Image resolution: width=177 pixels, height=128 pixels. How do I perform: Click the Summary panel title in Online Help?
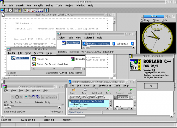coord(123,97)
